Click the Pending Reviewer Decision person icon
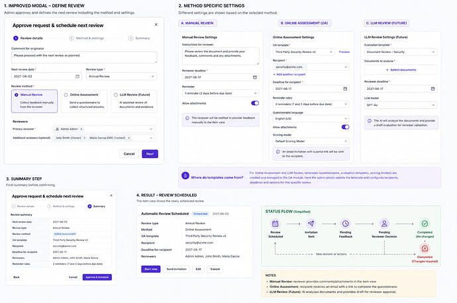Screen dimensions: 457x303 [384, 224]
